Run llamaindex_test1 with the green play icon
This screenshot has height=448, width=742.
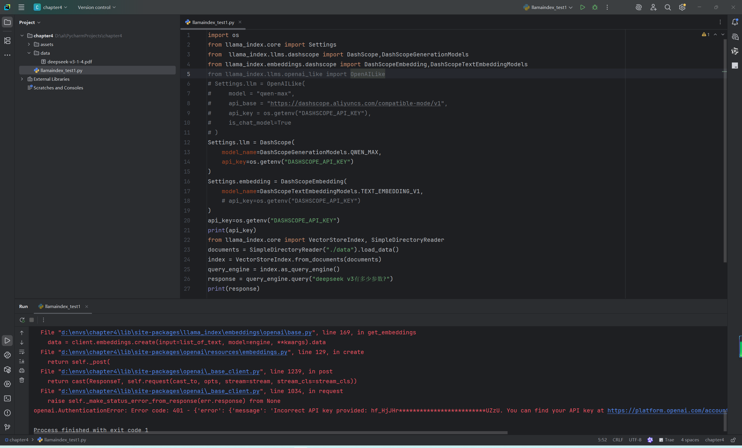click(582, 7)
